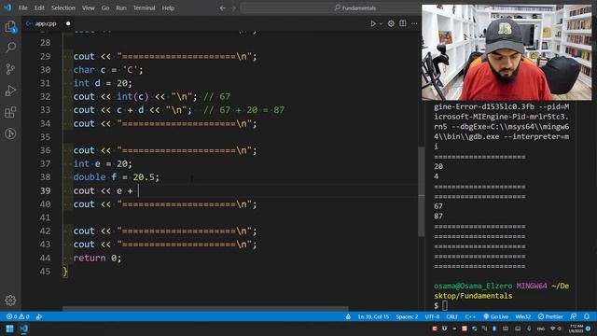Click the Win32 configuration in status bar
The width and height of the screenshot is (597, 336).
[522, 317]
